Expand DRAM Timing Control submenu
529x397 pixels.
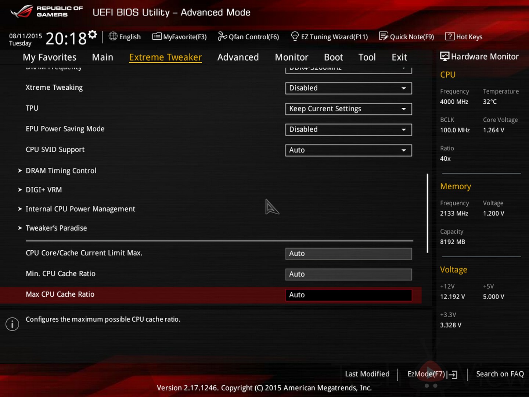pyautogui.click(x=61, y=171)
